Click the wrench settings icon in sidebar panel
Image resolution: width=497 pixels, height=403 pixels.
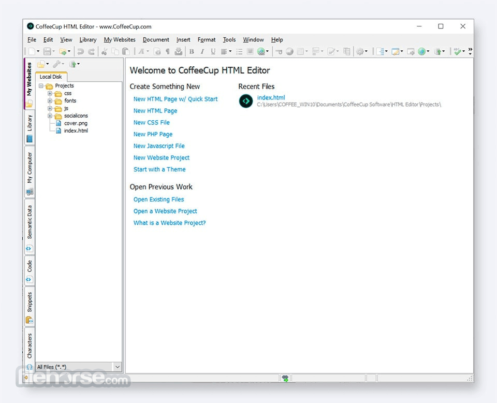(56, 64)
